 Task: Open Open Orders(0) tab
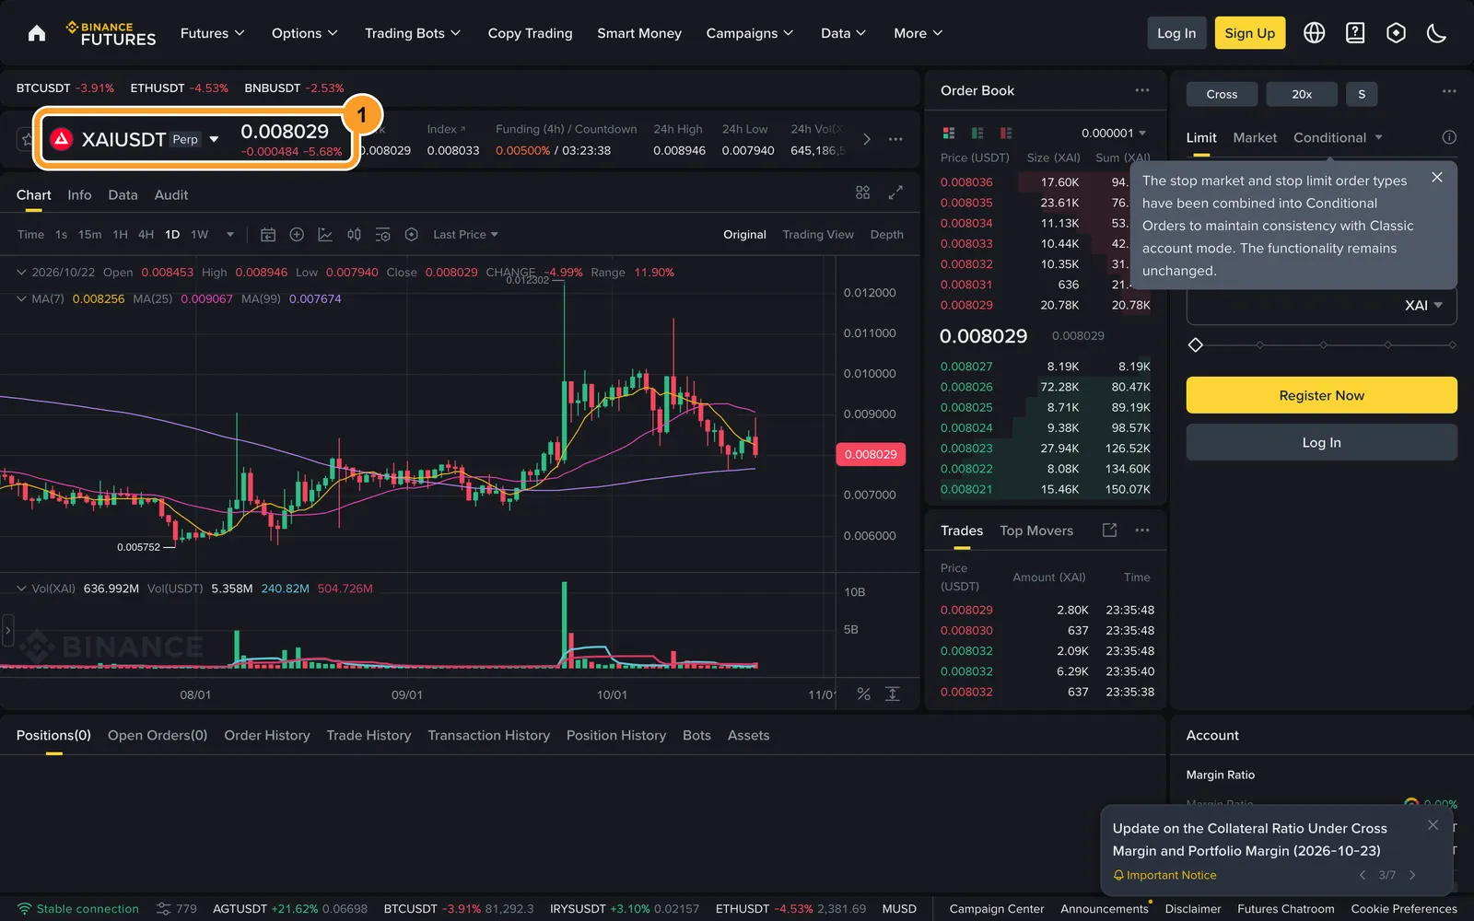coord(158,735)
